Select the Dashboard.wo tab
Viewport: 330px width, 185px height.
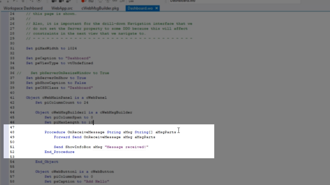140,8
